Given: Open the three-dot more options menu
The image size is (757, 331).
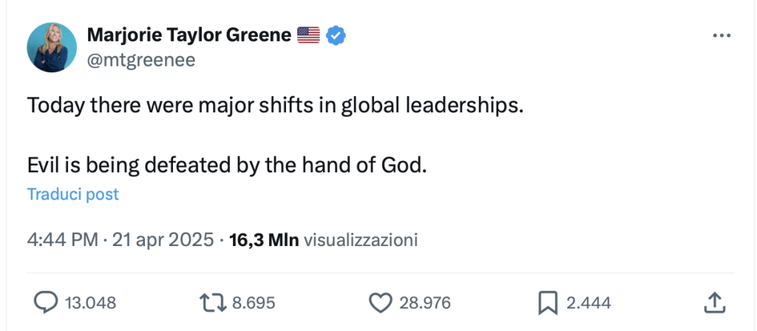Looking at the screenshot, I should pyautogui.click(x=722, y=35).
